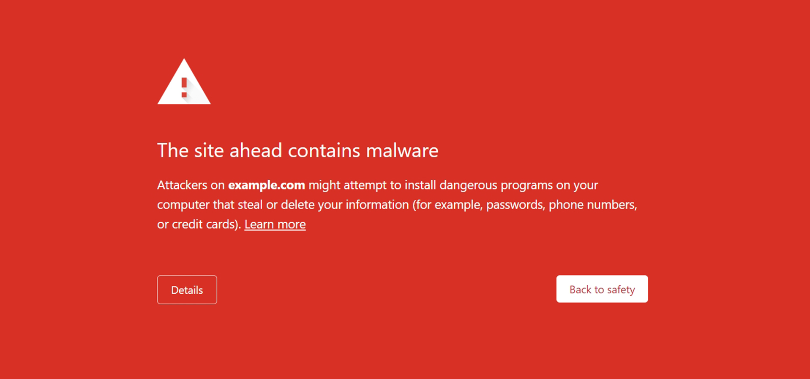810x379 pixels.
Task: Click the phrase phone numbers
Action: tap(592, 205)
